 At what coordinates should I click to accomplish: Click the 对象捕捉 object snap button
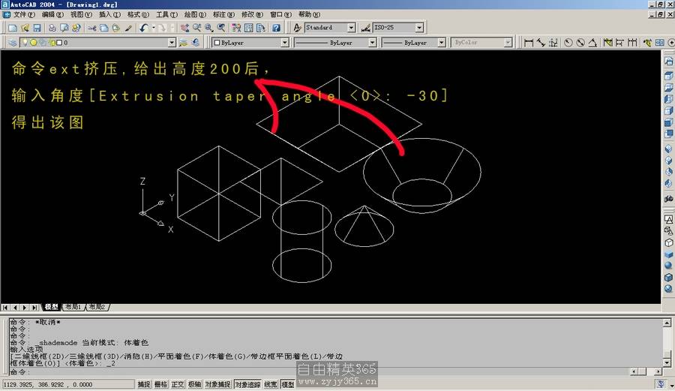[x=217, y=384]
